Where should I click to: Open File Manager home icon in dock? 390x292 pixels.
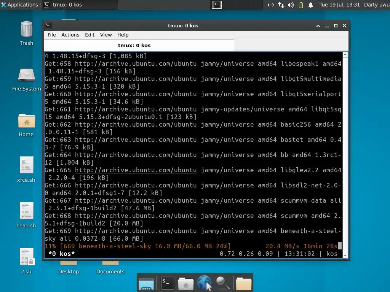coord(185,284)
